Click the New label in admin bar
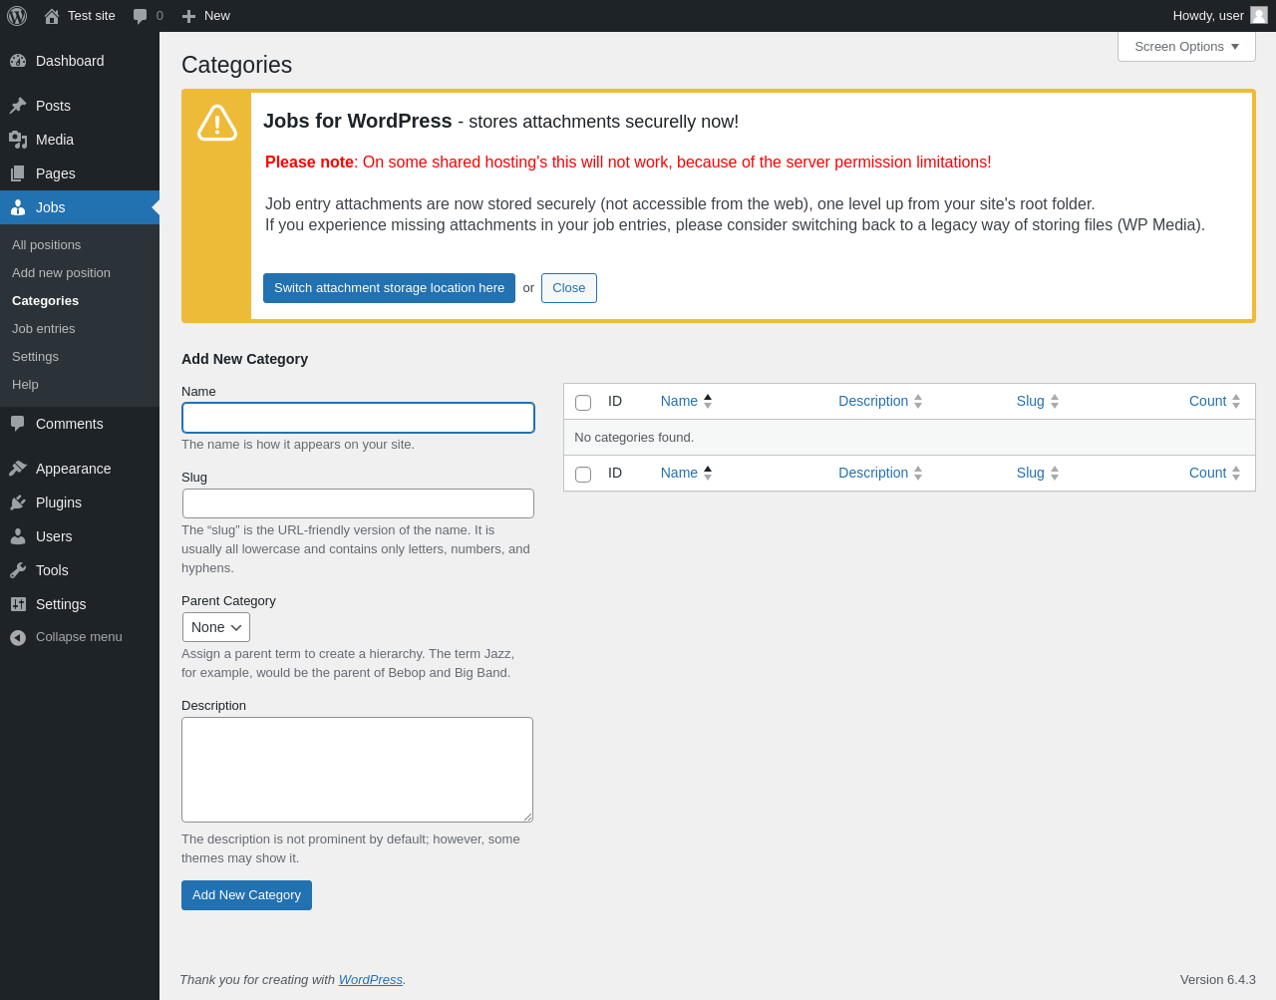The width and height of the screenshot is (1276, 1000). point(217,16)
